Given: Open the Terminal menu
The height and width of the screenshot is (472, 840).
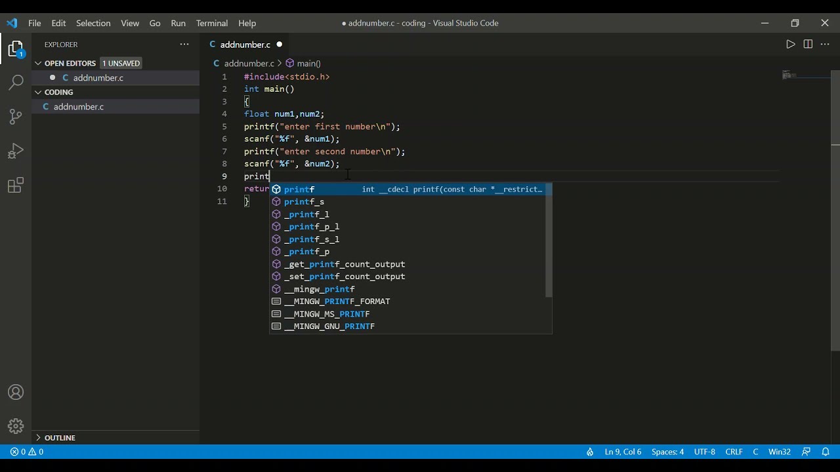Looking at the screenshot, I should pyautogui.click(x=212, y=23).
